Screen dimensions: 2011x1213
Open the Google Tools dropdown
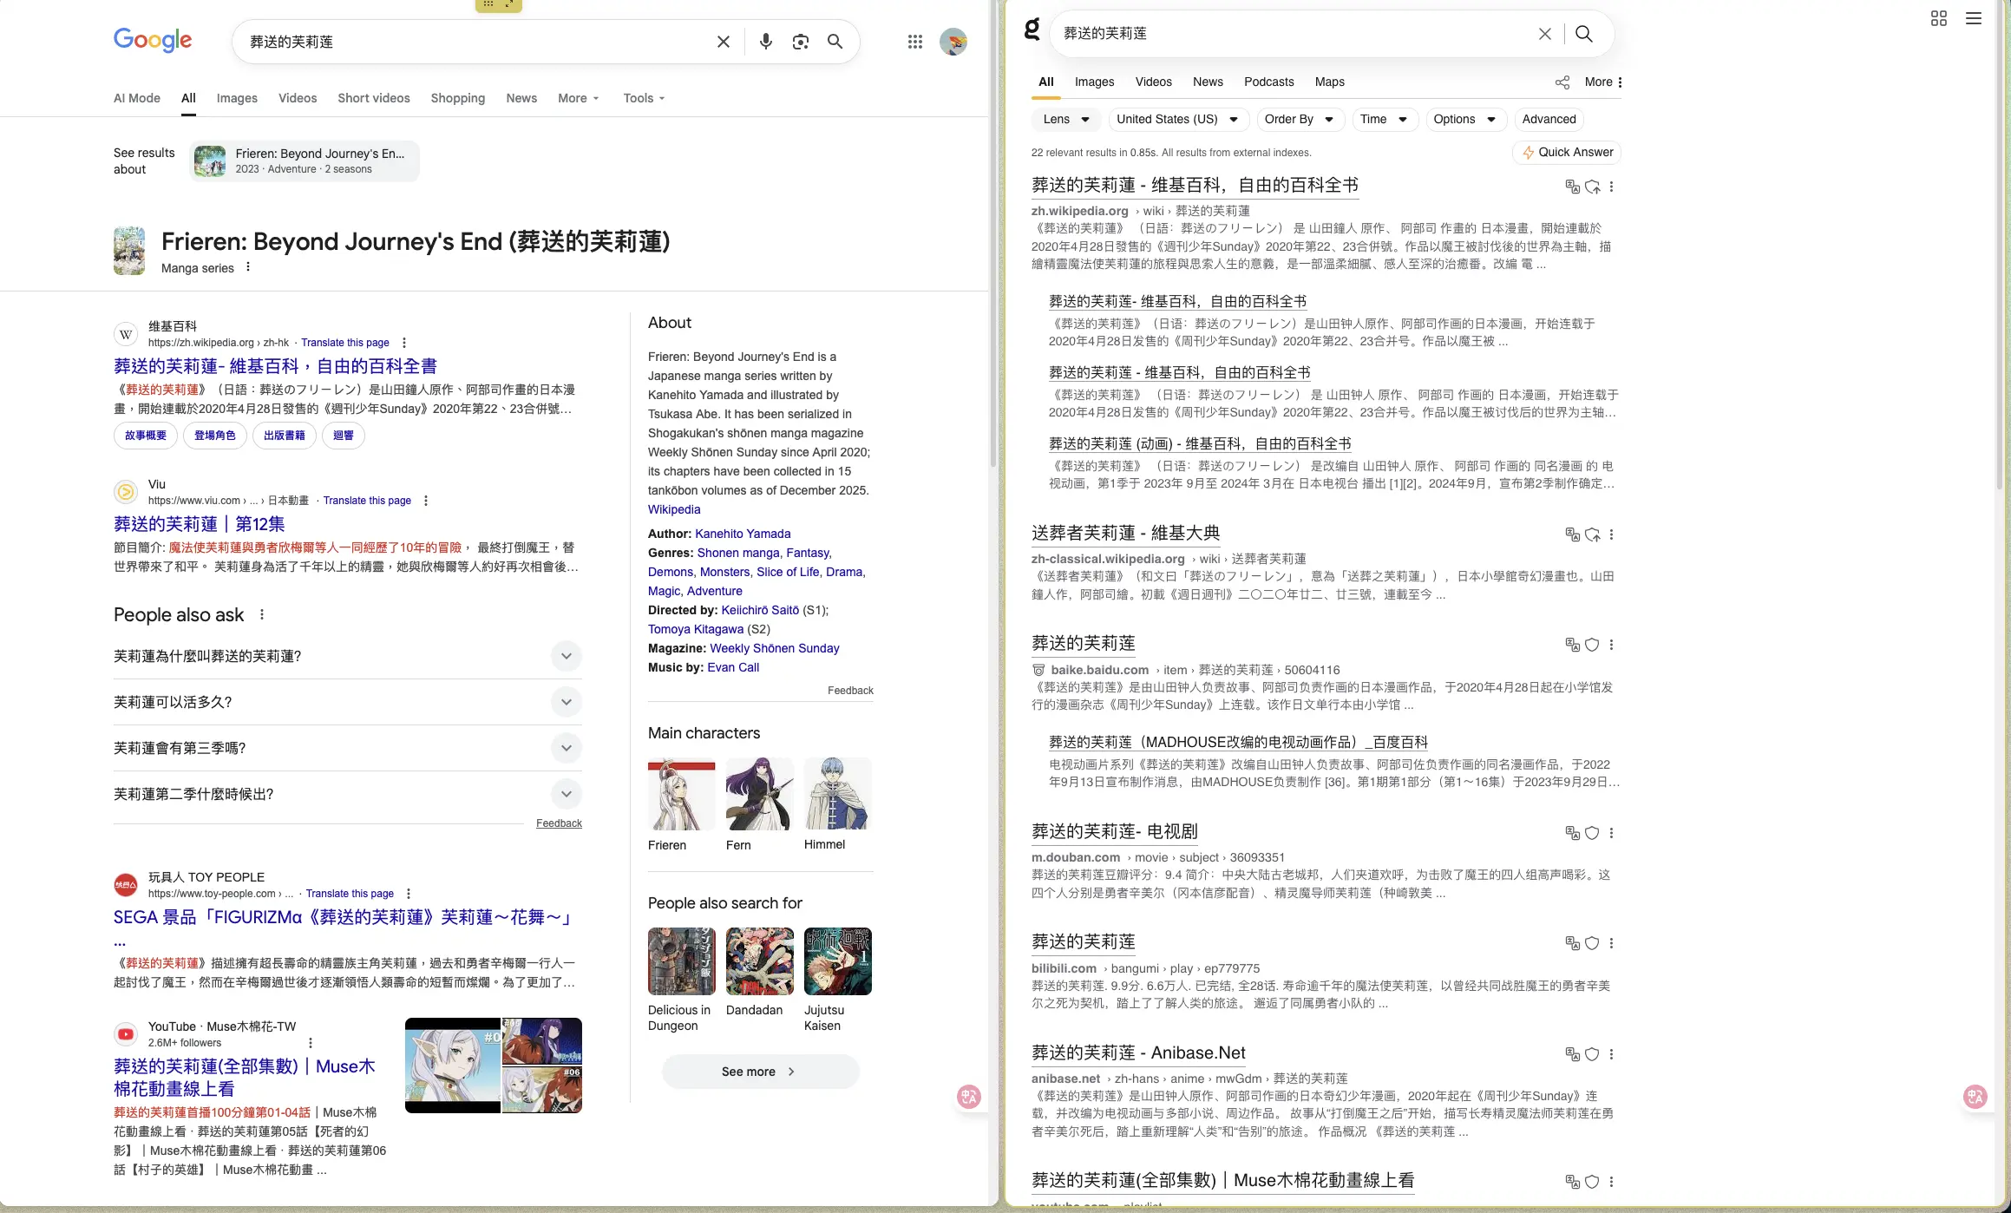click(644, 98)
